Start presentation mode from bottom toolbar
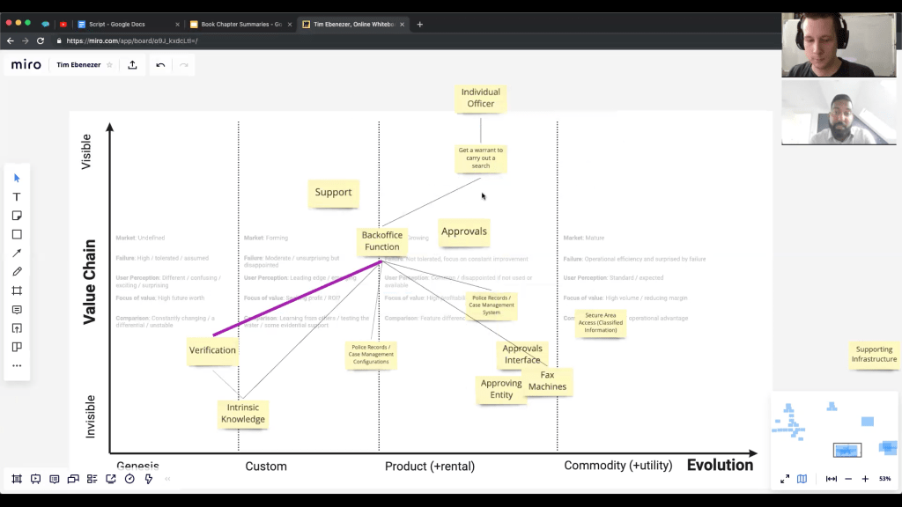The width and height of the screenshot is (902, 507). tap(35, 479)
